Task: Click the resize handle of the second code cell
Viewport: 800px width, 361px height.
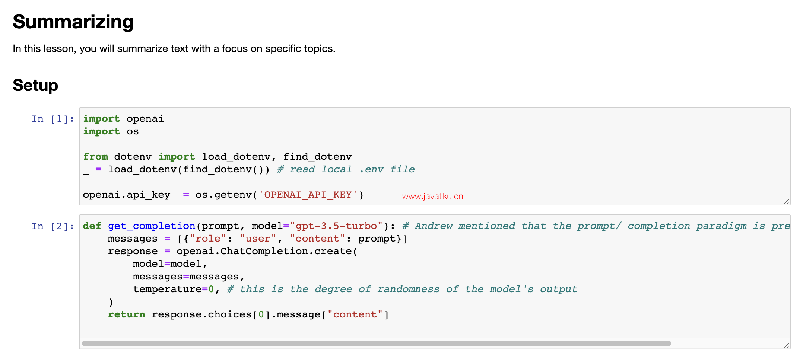Action: [x=787, y=345]
